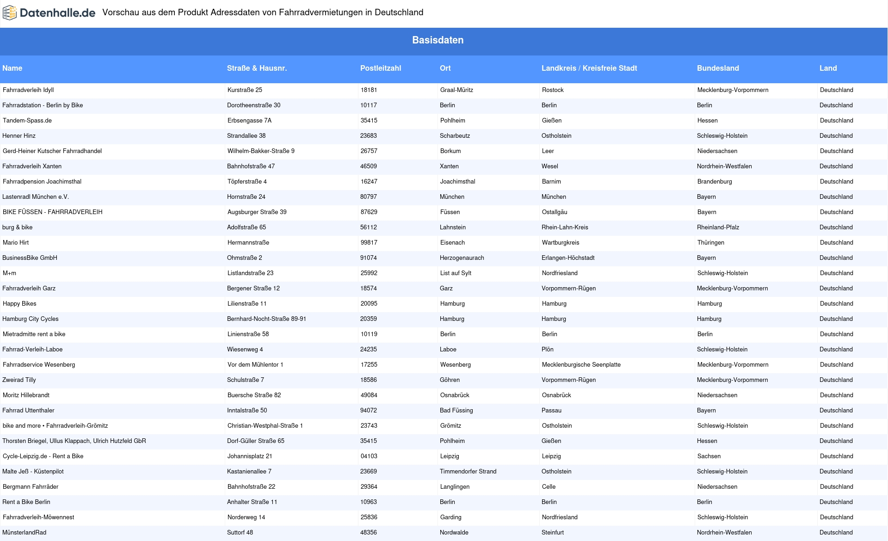Select the burg & bike entry
This screenshot has width=888, height=541.
(18, 227)
